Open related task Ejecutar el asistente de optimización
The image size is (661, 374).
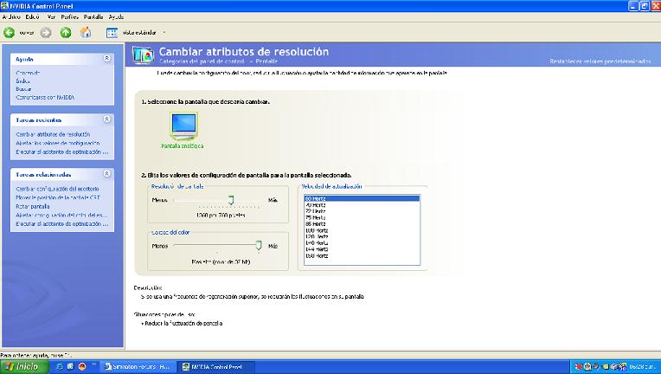[62, 224]
